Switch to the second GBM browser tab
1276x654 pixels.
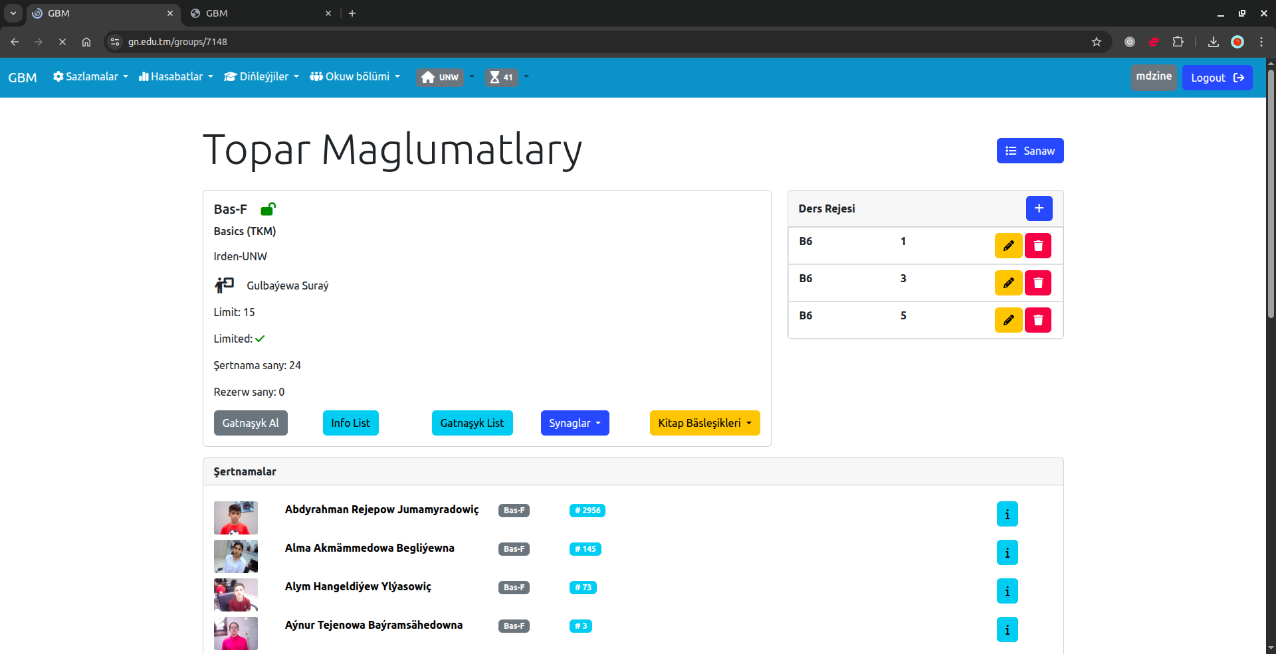click(x=259, y=13)
